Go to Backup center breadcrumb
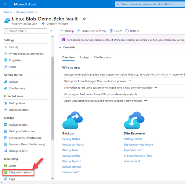Viewport: 185px width, 184px height. coord(25,12)
